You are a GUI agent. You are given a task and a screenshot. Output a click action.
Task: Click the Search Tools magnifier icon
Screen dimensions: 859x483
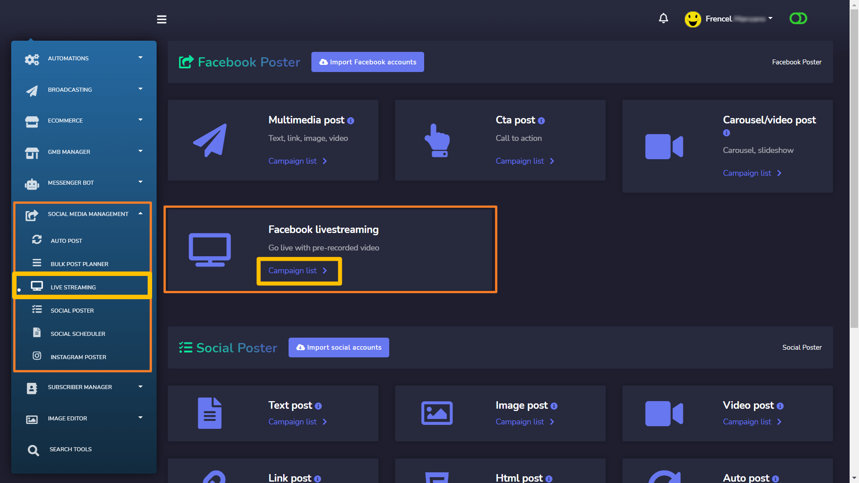[x=33, y=450]
